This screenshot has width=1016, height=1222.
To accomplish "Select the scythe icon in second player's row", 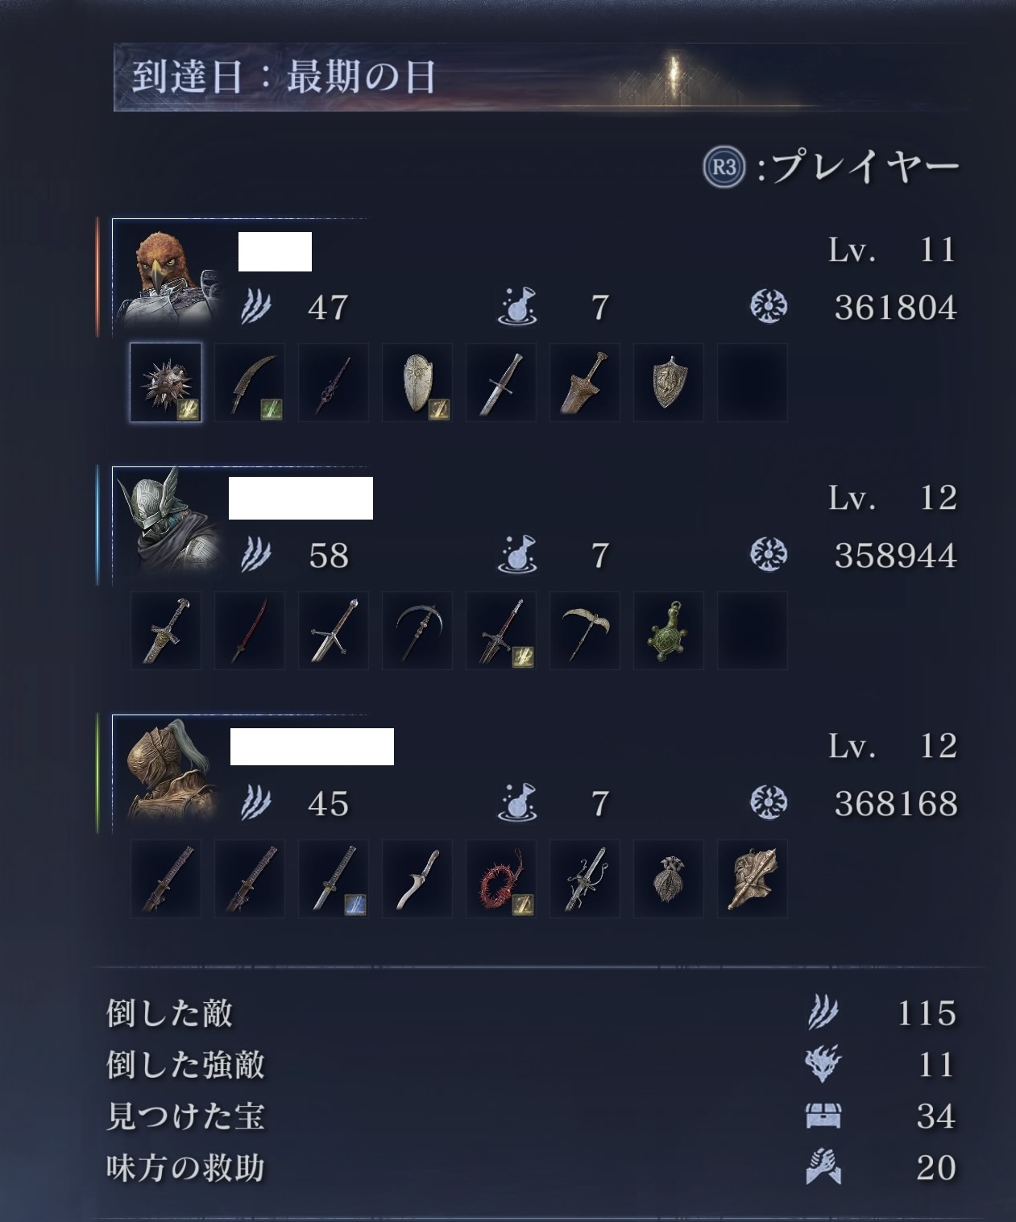I will pos(417,631).
